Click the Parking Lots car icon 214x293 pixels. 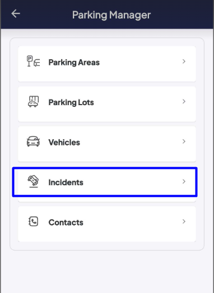pos(33,101)
